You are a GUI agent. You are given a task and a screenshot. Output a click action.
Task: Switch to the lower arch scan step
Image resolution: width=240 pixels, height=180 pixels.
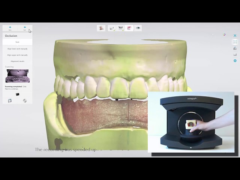tap(112, 28)
